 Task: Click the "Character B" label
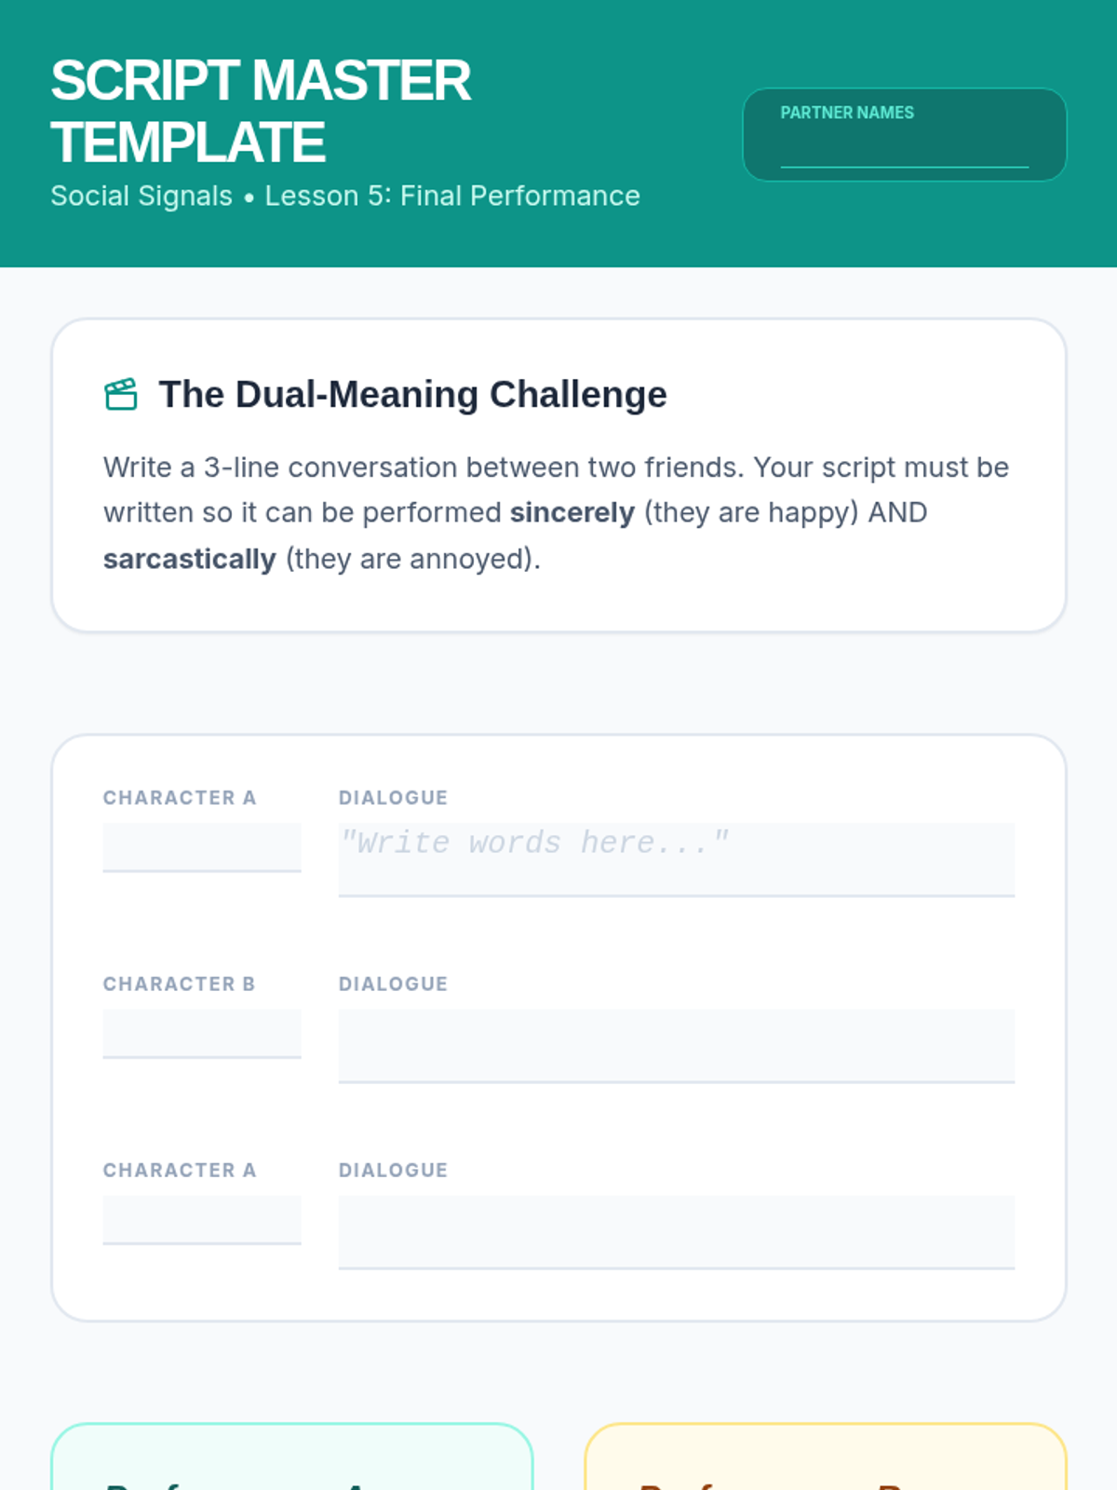pos(179,984)
